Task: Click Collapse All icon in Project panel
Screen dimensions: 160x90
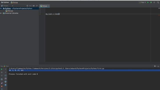Action: point(30,6)
